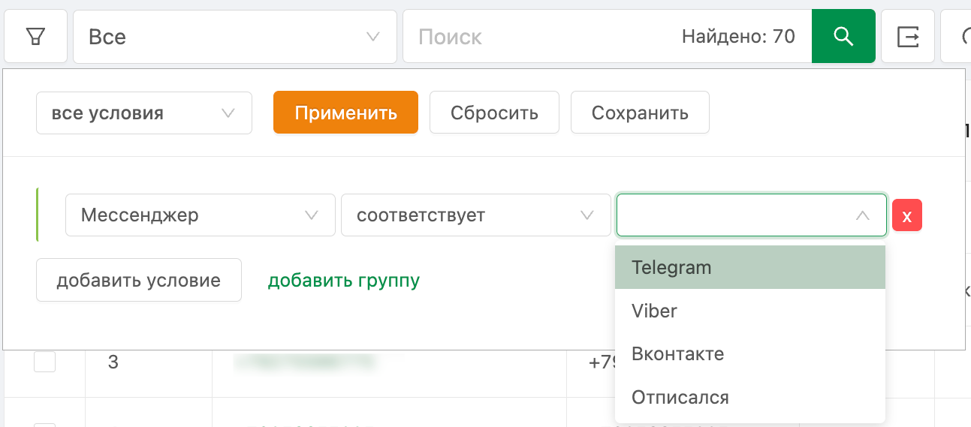
Task: Click the Сбросить button
Action: point(494,113)
